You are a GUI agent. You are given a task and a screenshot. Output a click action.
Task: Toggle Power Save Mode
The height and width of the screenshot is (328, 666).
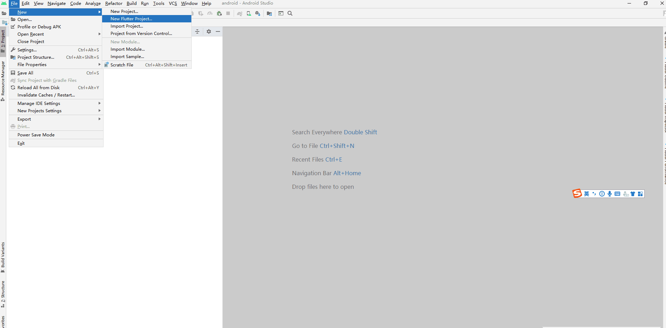pyautogui.click(x=56, y=135)
